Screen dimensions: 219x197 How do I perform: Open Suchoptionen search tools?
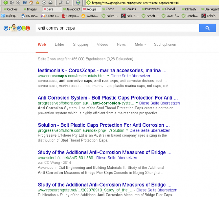click(x=165, y=44)
